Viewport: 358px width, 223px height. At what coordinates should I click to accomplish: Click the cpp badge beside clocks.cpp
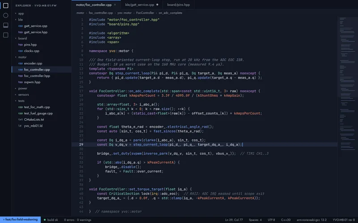pos(20,51)
